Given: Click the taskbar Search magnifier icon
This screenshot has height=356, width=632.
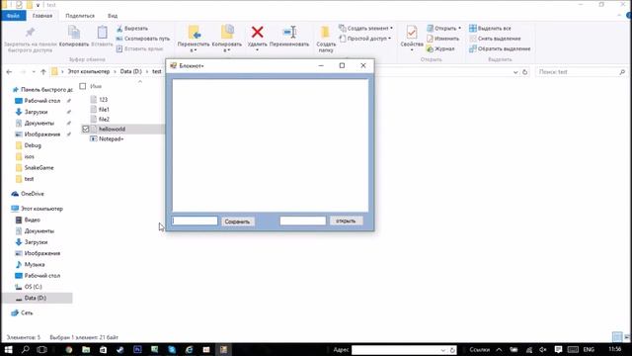Looking at the screenshot, I should [x=26, y=349].
